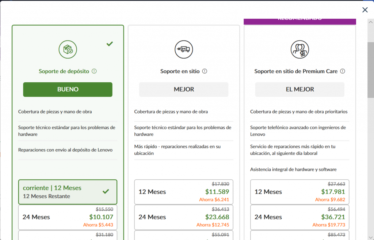Screen dimensions: 374x240
Task: Choose 24 Meses onsite support at $23.668
Action: tap(184, 217)
